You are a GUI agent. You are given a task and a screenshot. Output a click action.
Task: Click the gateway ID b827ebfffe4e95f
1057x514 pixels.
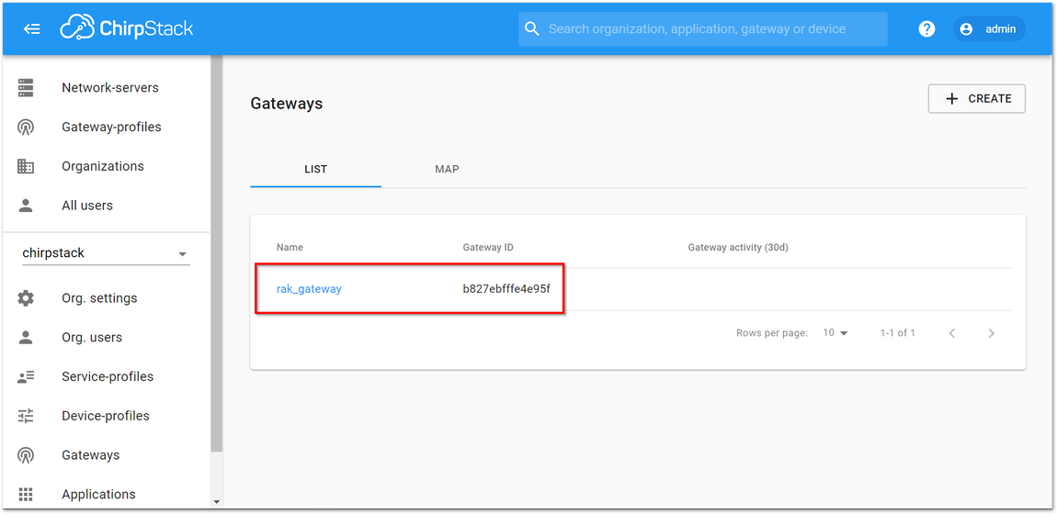click(x=507, y=289)
